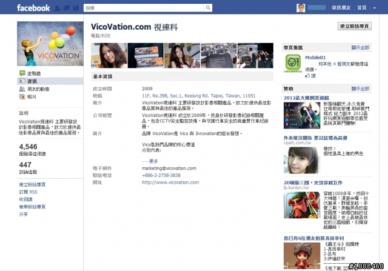388x271 pixels.
Task: Open friend requests icon in top bar
Action: tap(57, 8)
